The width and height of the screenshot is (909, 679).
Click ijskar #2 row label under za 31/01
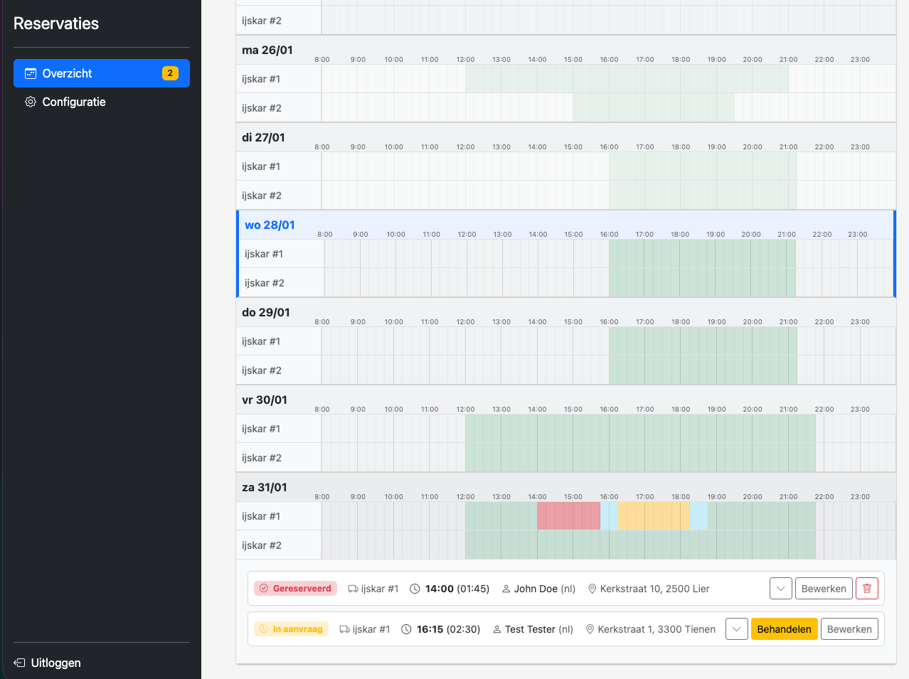click(262, 545)
